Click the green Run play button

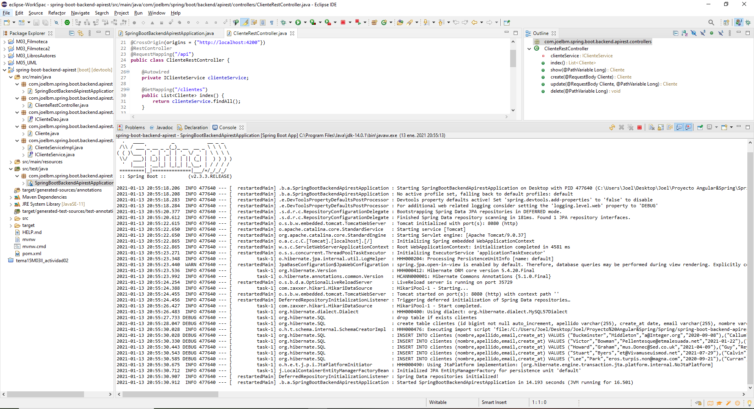pyautogui.click(x=298, y=22)
